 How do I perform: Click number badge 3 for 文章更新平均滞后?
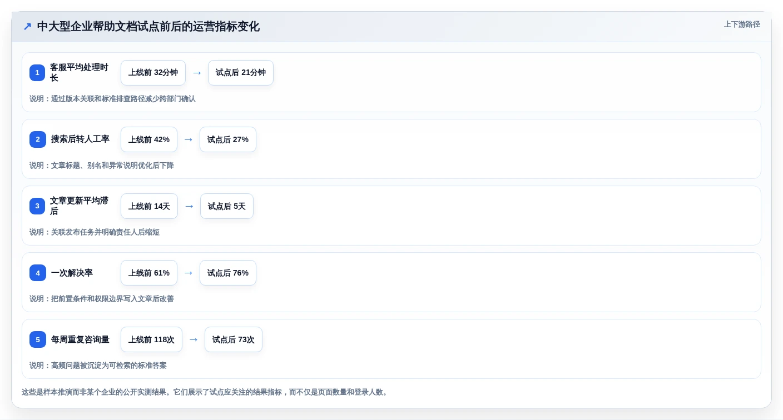[37, 206]
